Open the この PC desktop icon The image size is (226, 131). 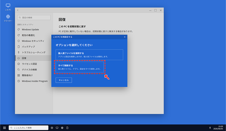[x=8, y=7]
